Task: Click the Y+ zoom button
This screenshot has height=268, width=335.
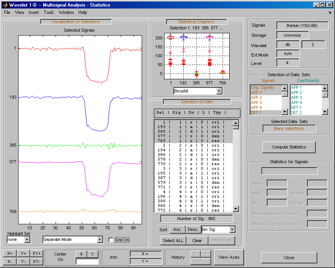Action: pyautogui.click(x=23, y=254)
